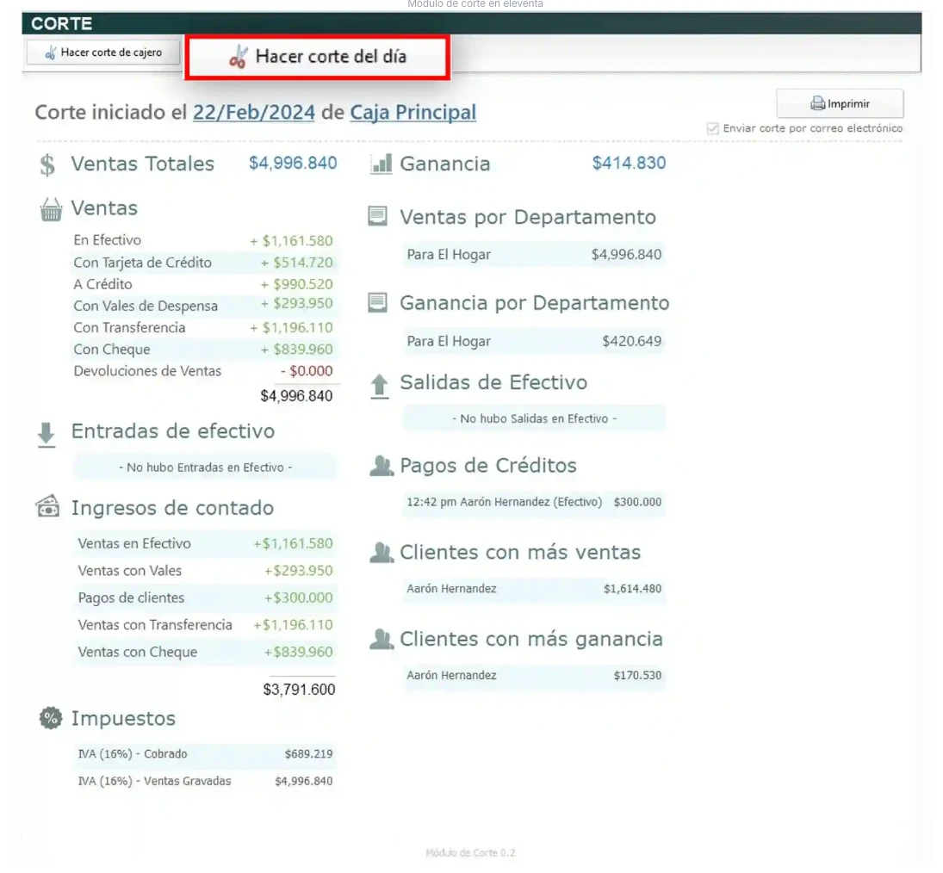This screenshot has height=873, width=943.
Task: Click Hacer corte del día button
Action: [x=317, y=57]
